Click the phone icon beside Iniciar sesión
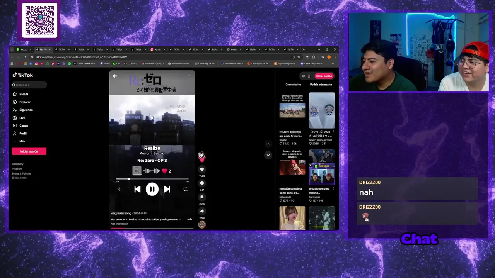Image resolution: width=495 pixels, height=278 pixels. (309, 76)
